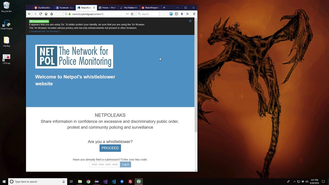Switch to the Home — ProPublica tab

(x=108, y=8)
